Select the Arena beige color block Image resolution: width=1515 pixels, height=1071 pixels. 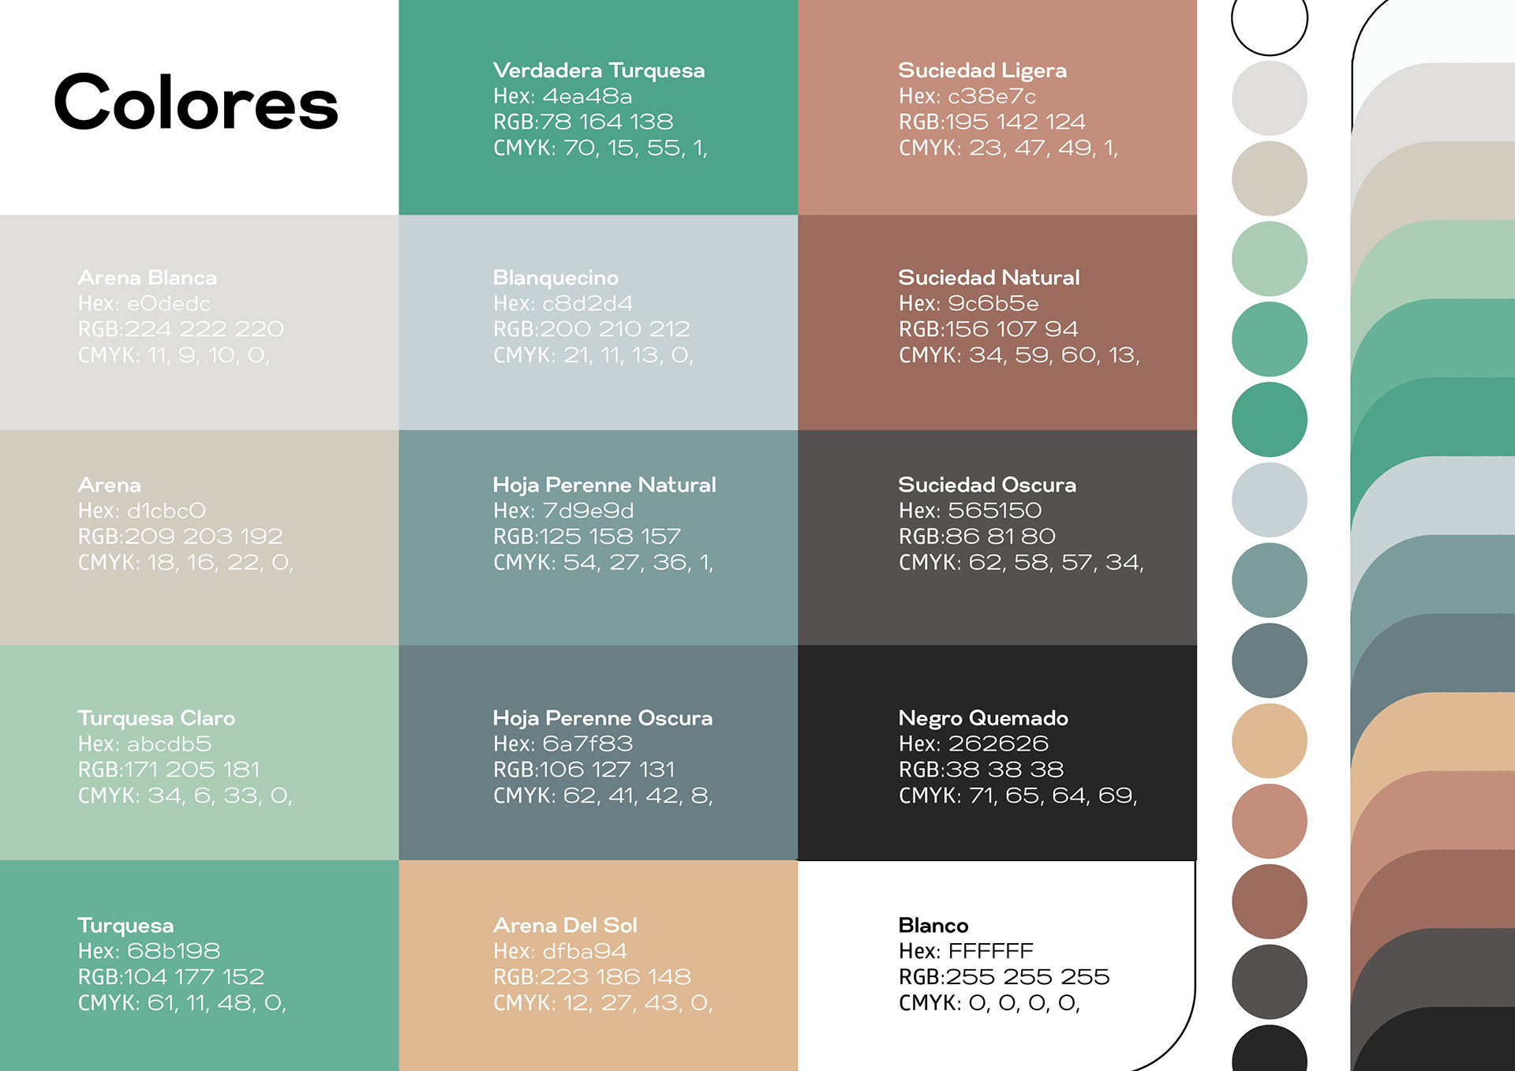(x=199, y=537)
